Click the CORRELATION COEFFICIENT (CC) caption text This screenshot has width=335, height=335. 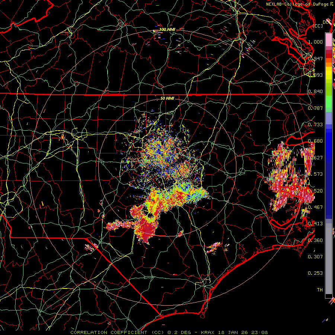pyautogui.click(x=117, y=332)
